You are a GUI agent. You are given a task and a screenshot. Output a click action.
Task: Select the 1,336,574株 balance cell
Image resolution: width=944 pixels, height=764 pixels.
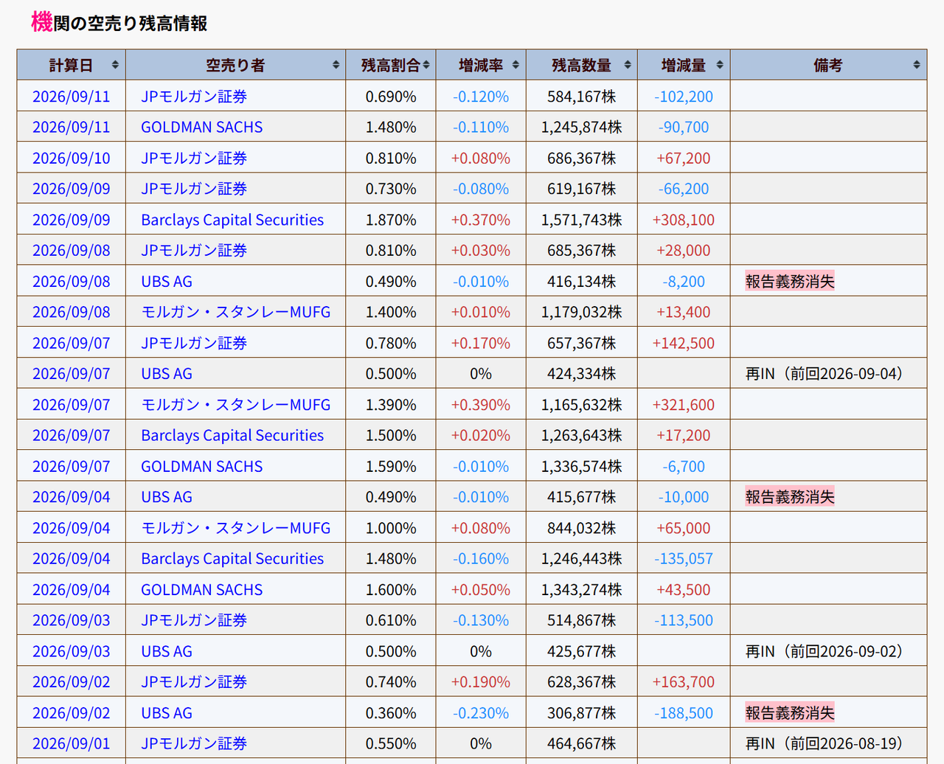tap(582, 466)
